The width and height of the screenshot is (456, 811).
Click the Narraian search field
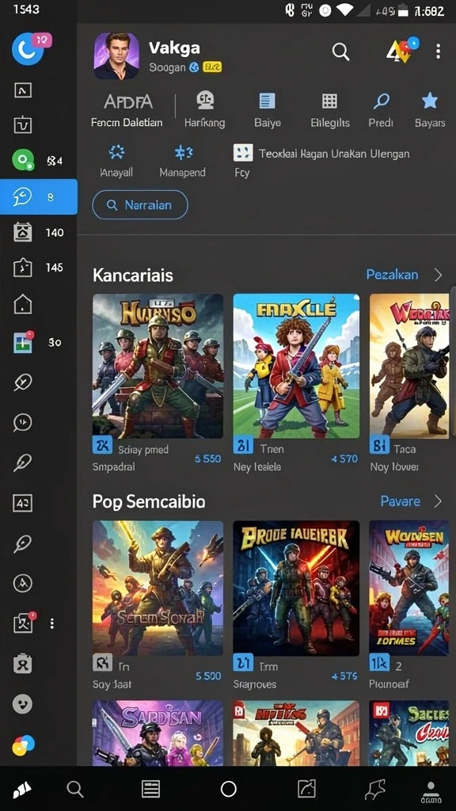(139, 205)
